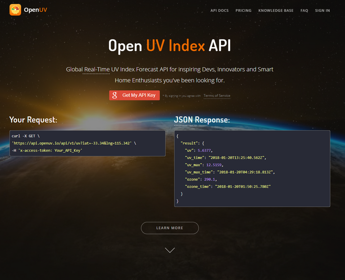Click the "ozone_time" line in the response

(228, 187)
